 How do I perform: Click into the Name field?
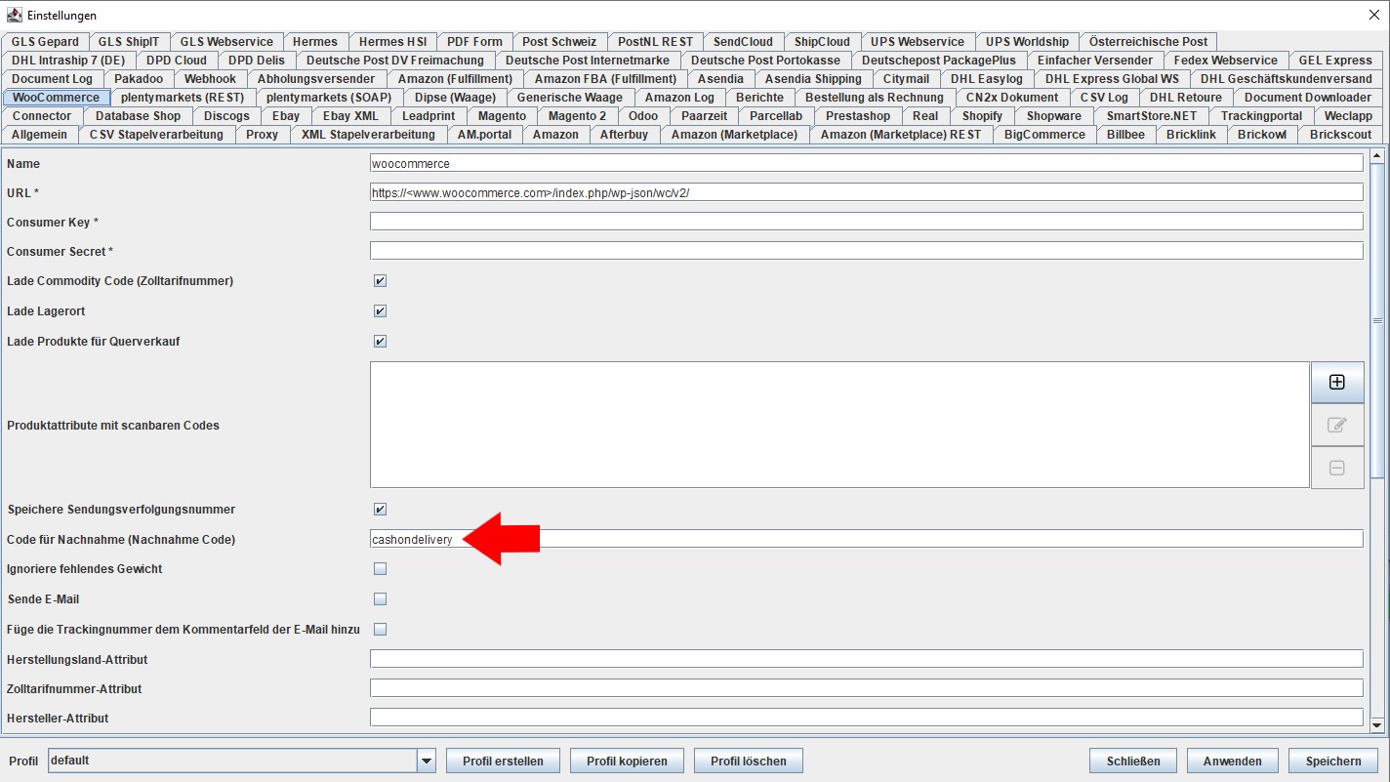[x=866, y=163]
